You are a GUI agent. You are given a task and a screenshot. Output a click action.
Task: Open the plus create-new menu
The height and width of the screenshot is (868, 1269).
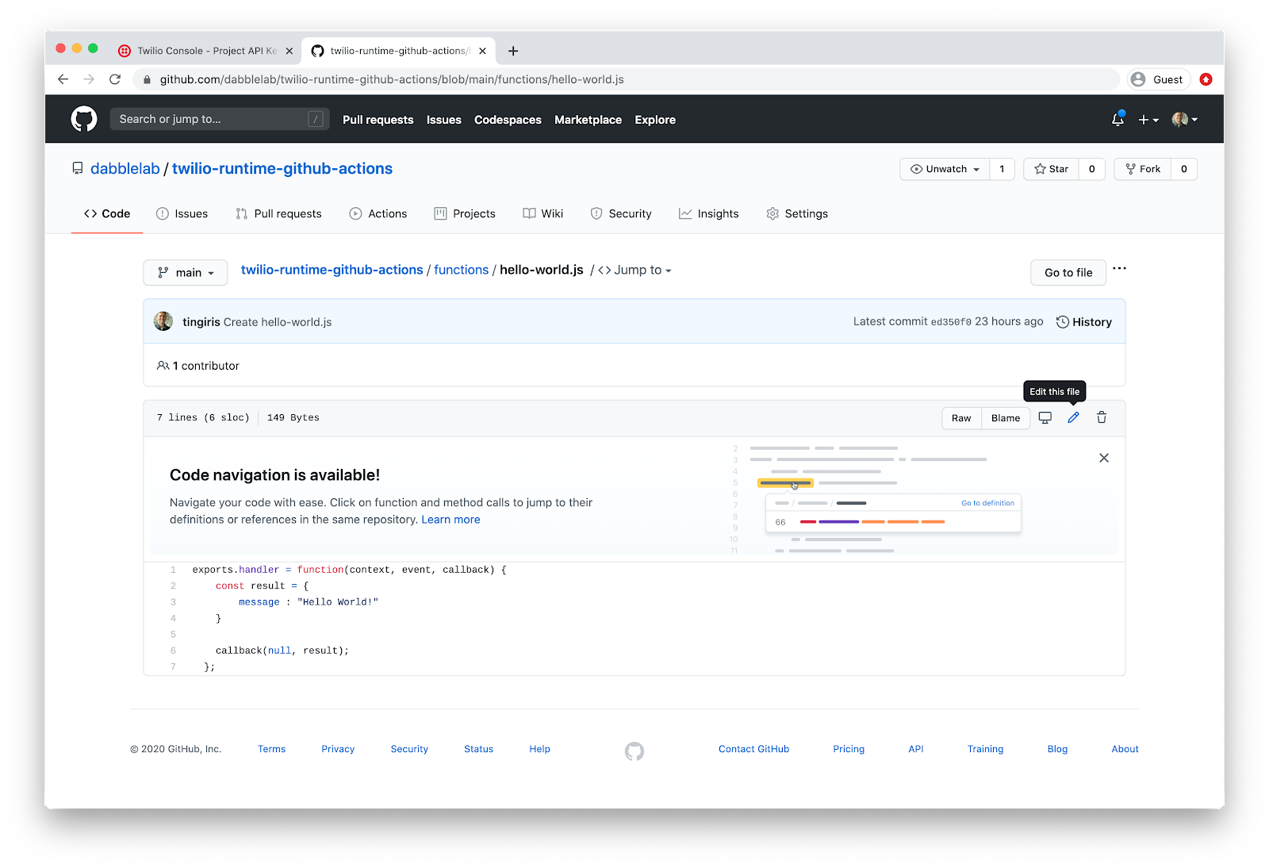coord(1148,120)
